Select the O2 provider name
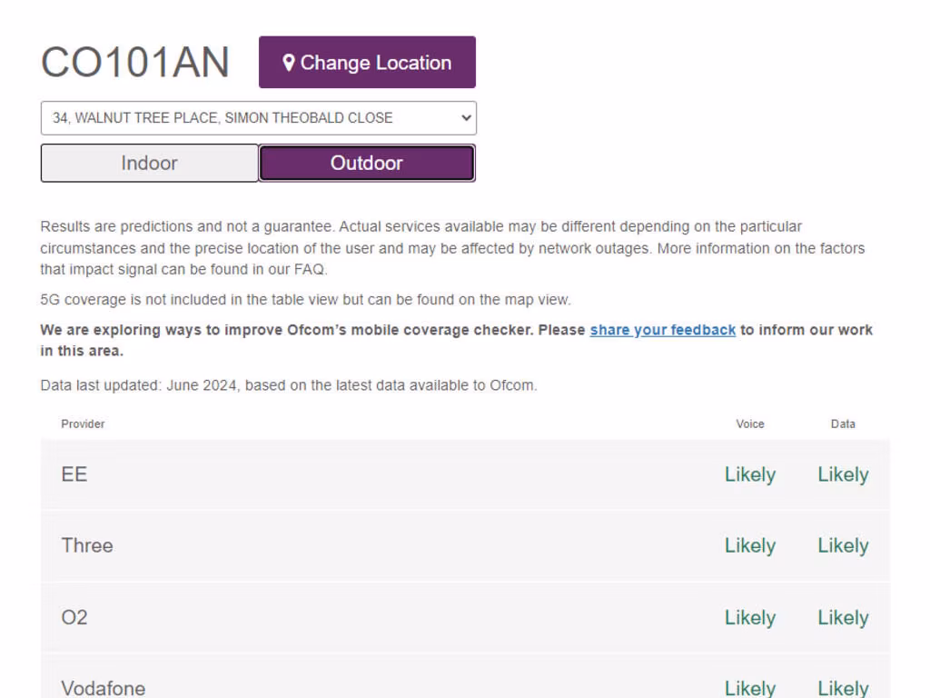 tap(74, 617)
